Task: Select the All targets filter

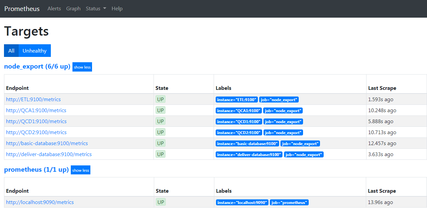Action: click(x=11, y=51)
